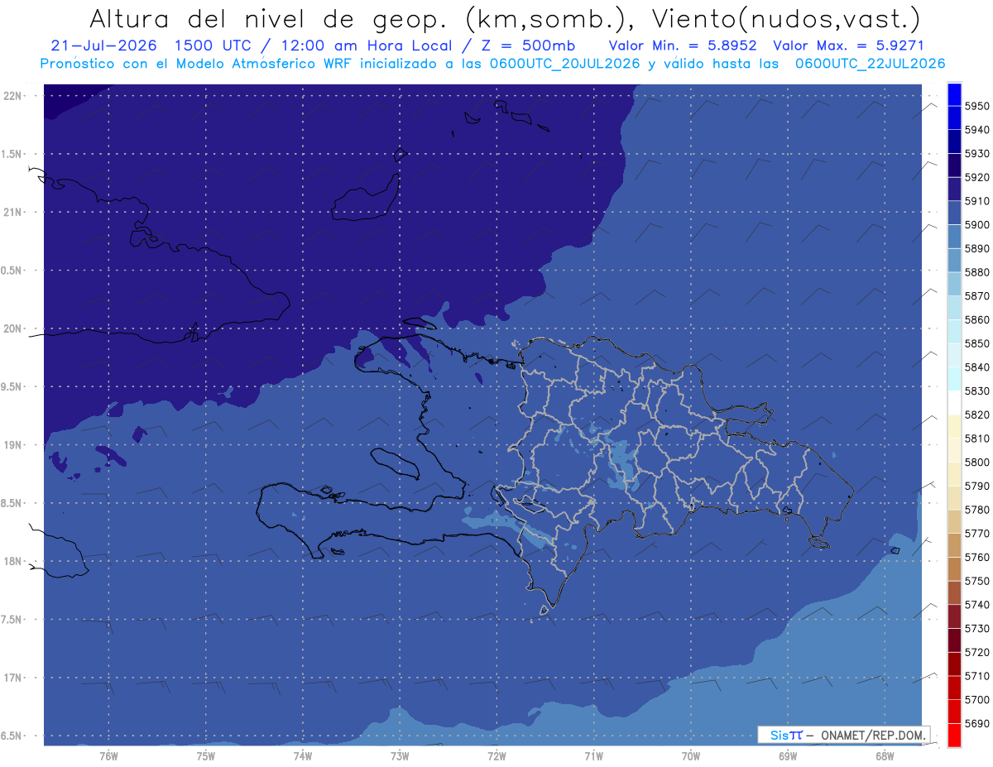
Task: Pick the swatch between 5940 and 5930
Action: (x=954, y=141)
